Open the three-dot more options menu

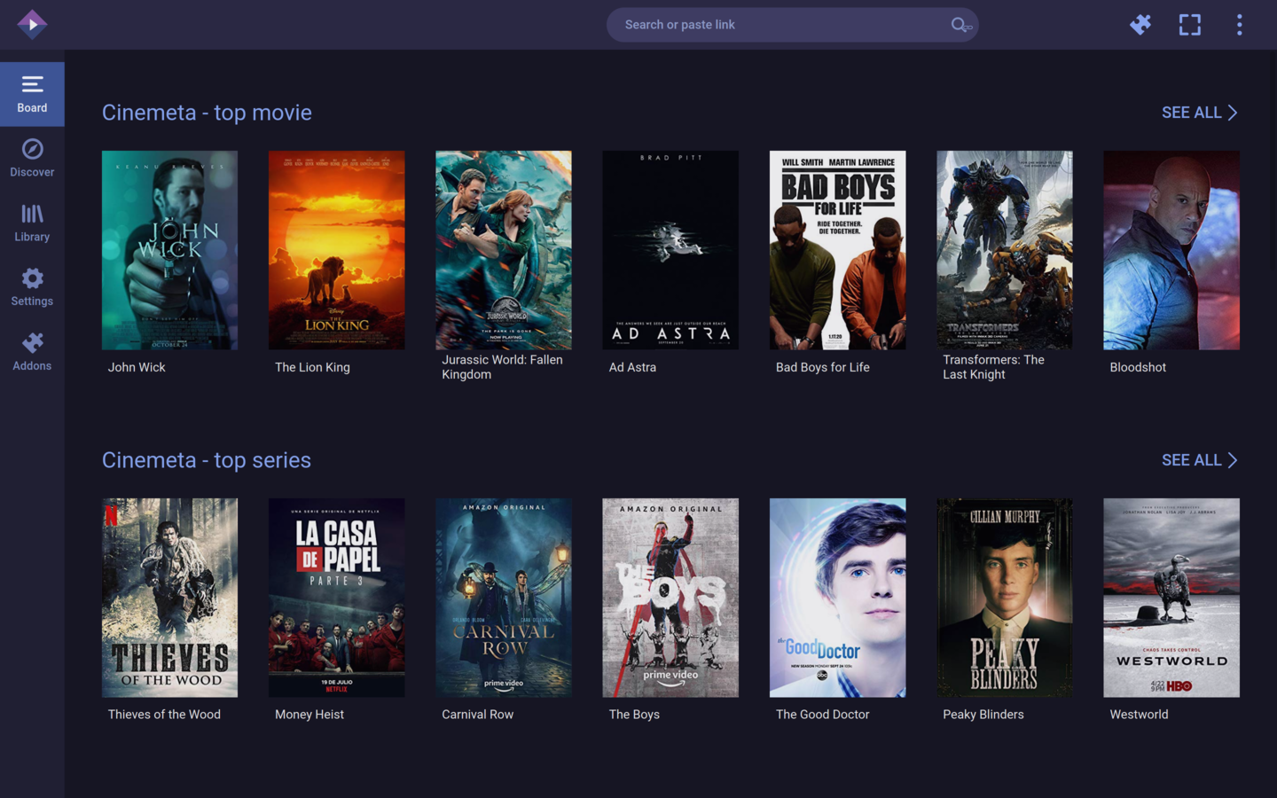point(1239,25)
